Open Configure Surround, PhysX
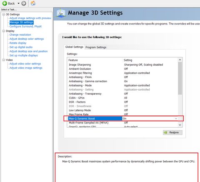Image resolution: width=200 pixels, height=182 pixels. coord(25,27)
